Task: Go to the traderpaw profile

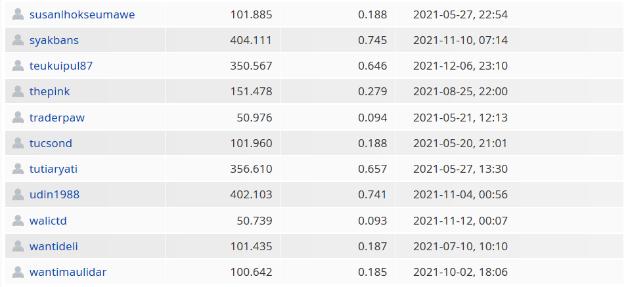Action: pos(57,118)
